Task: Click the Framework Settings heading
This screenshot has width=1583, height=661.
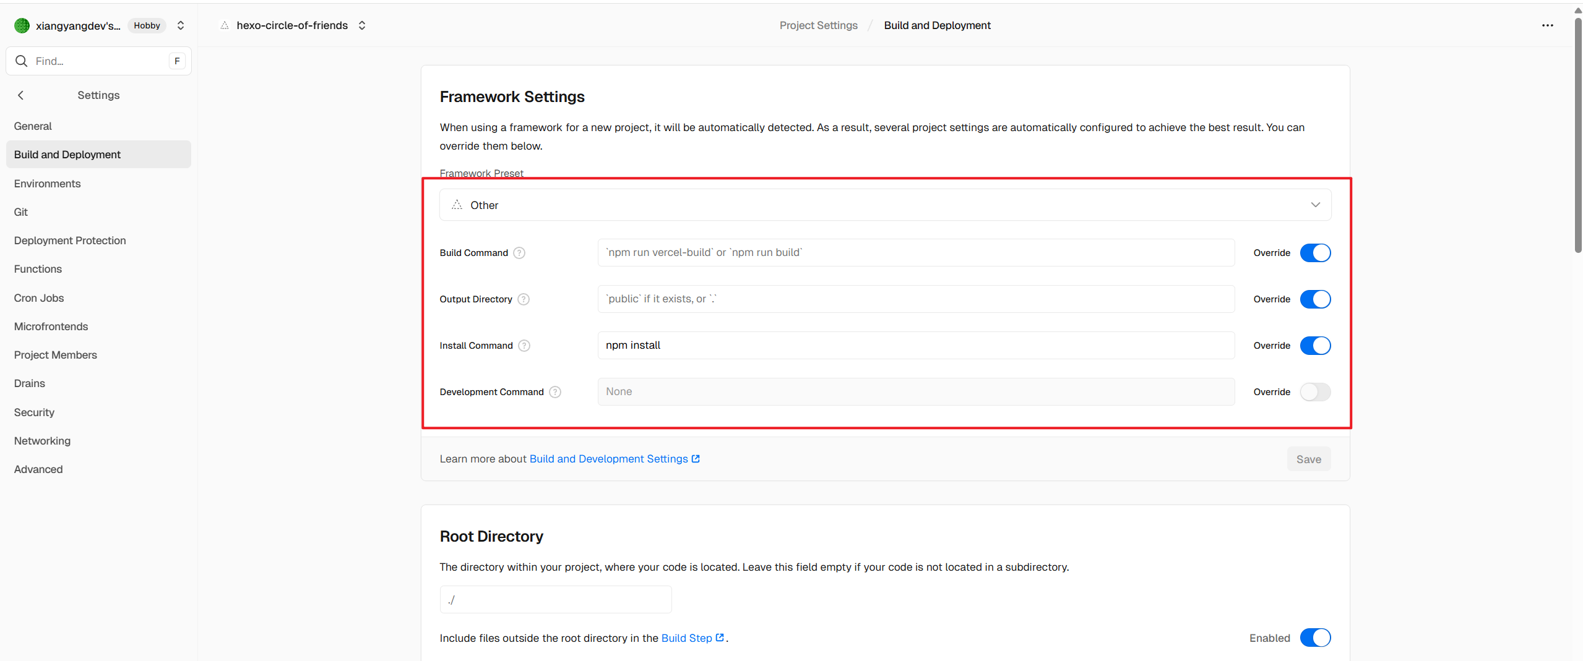Action: 512,97
